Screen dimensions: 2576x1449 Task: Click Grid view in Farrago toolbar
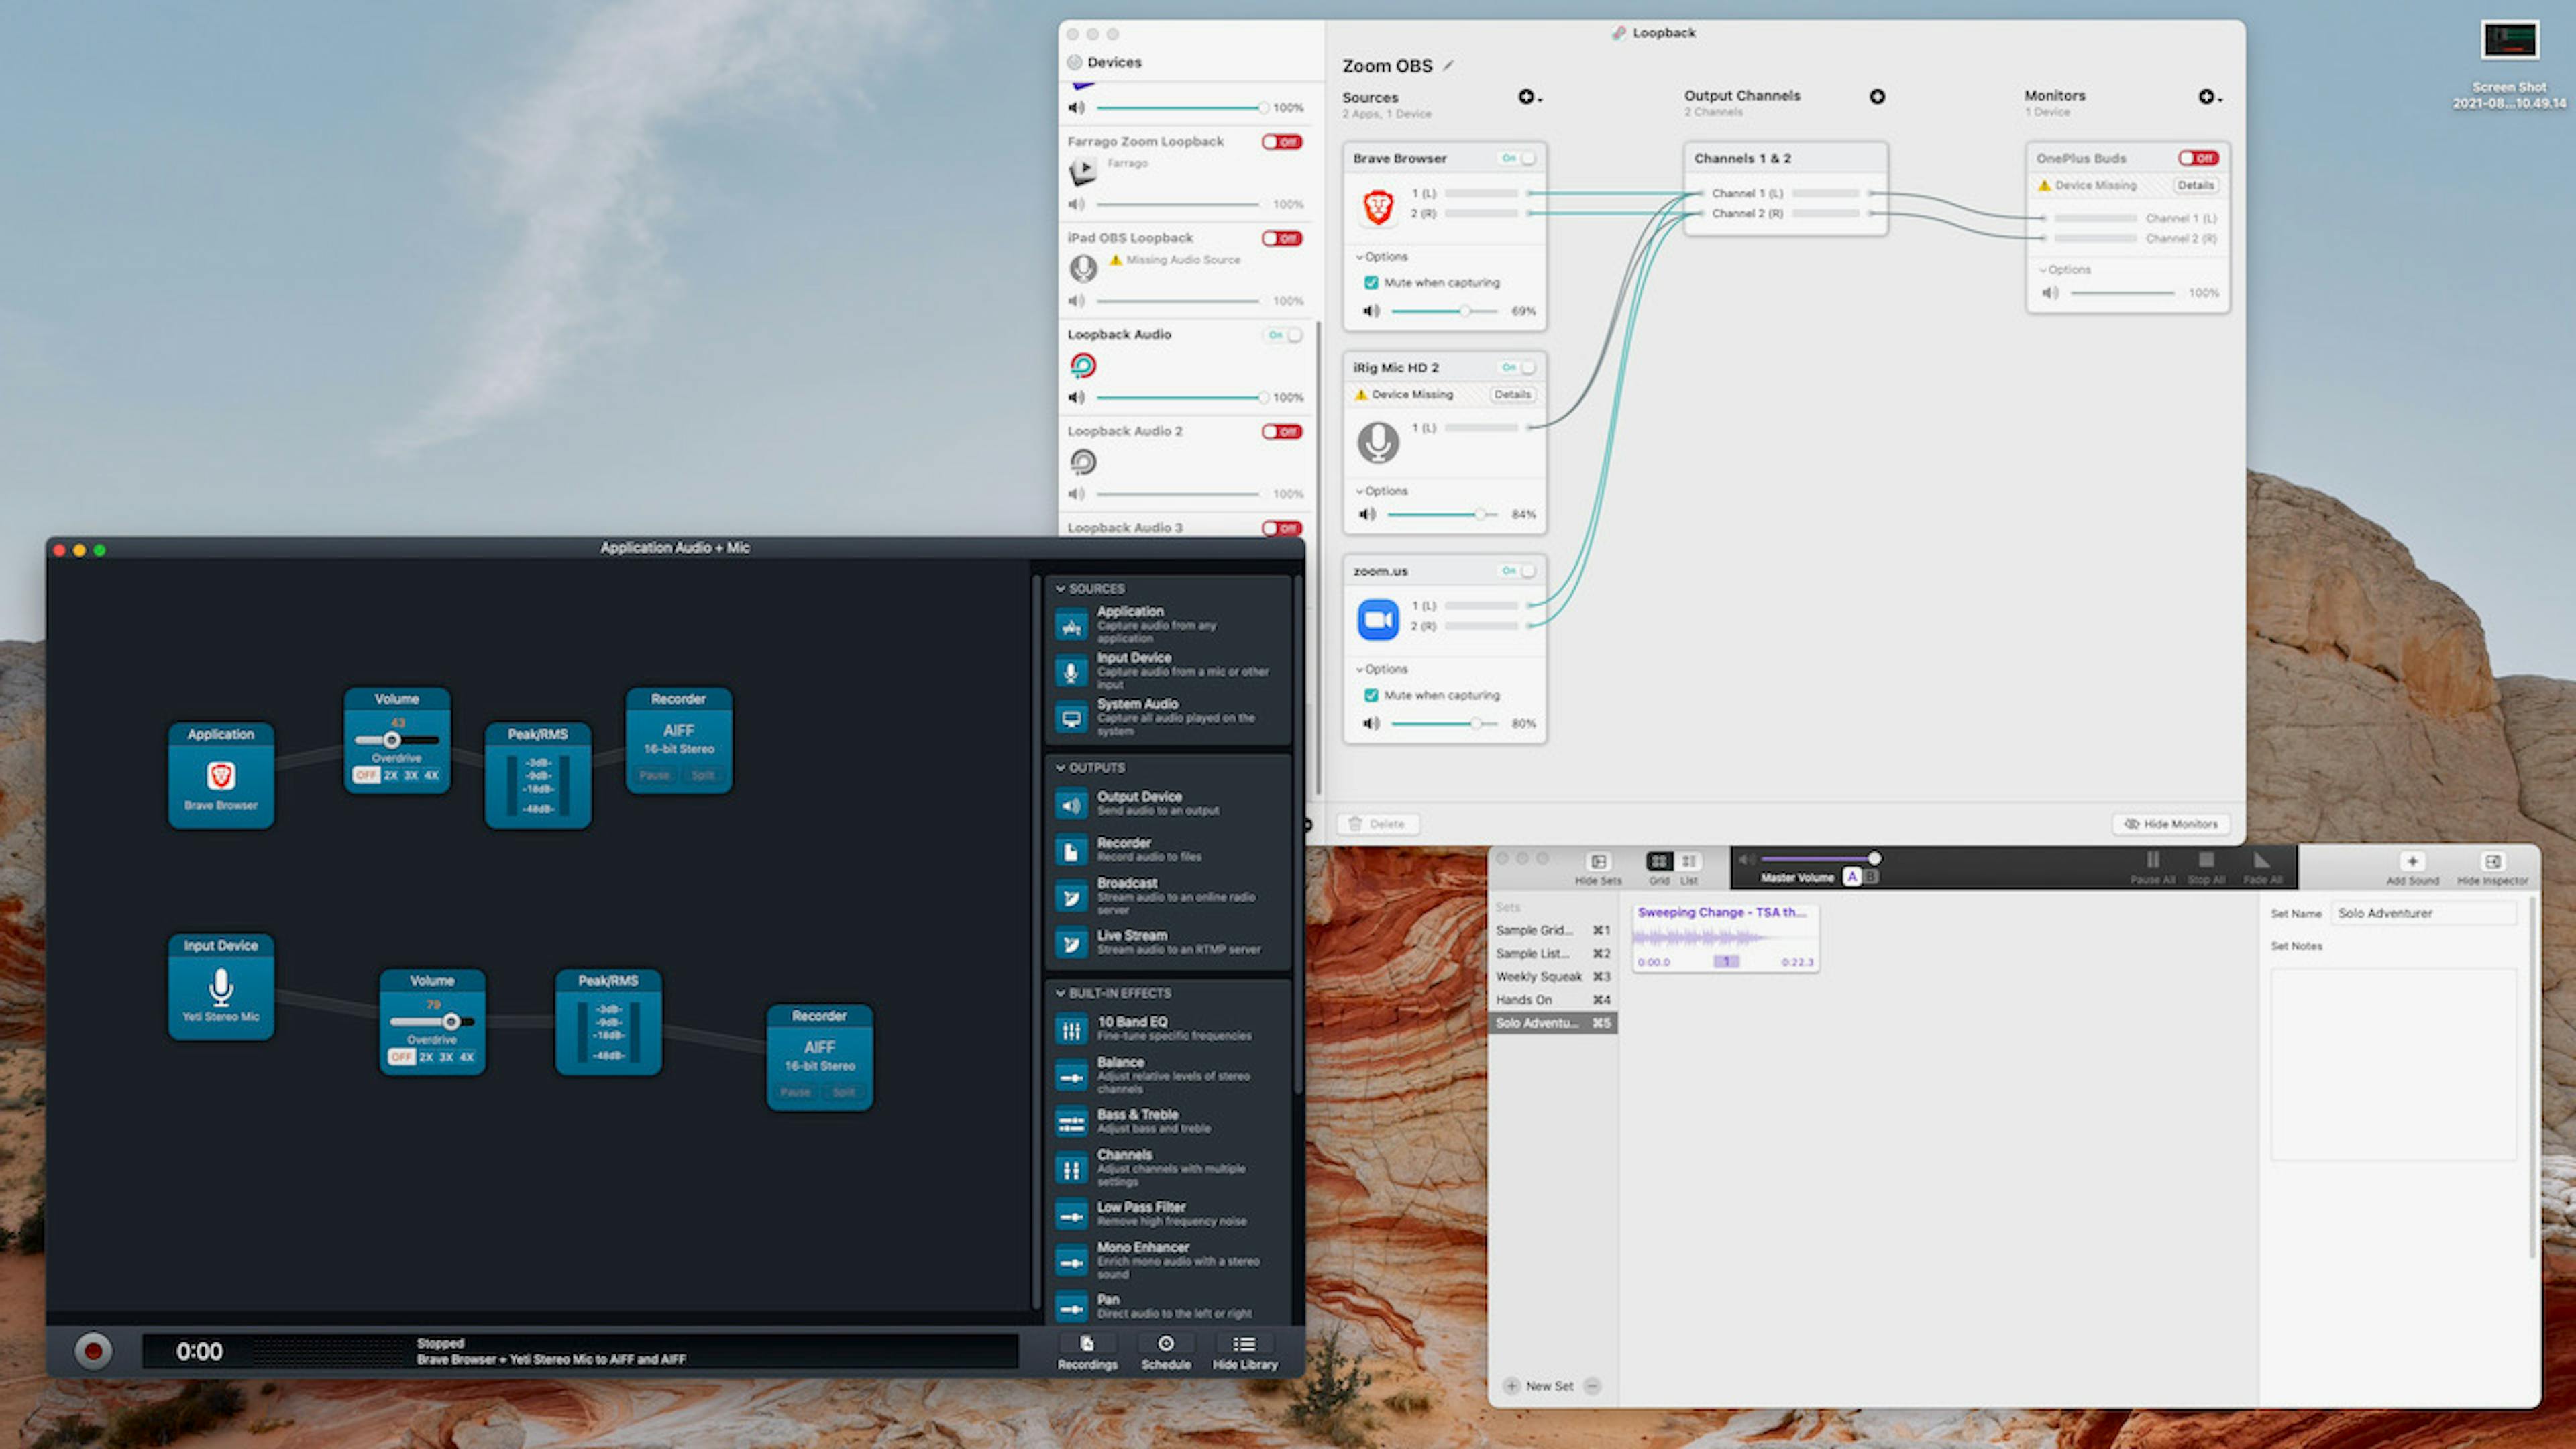(x=1659, y=861)
